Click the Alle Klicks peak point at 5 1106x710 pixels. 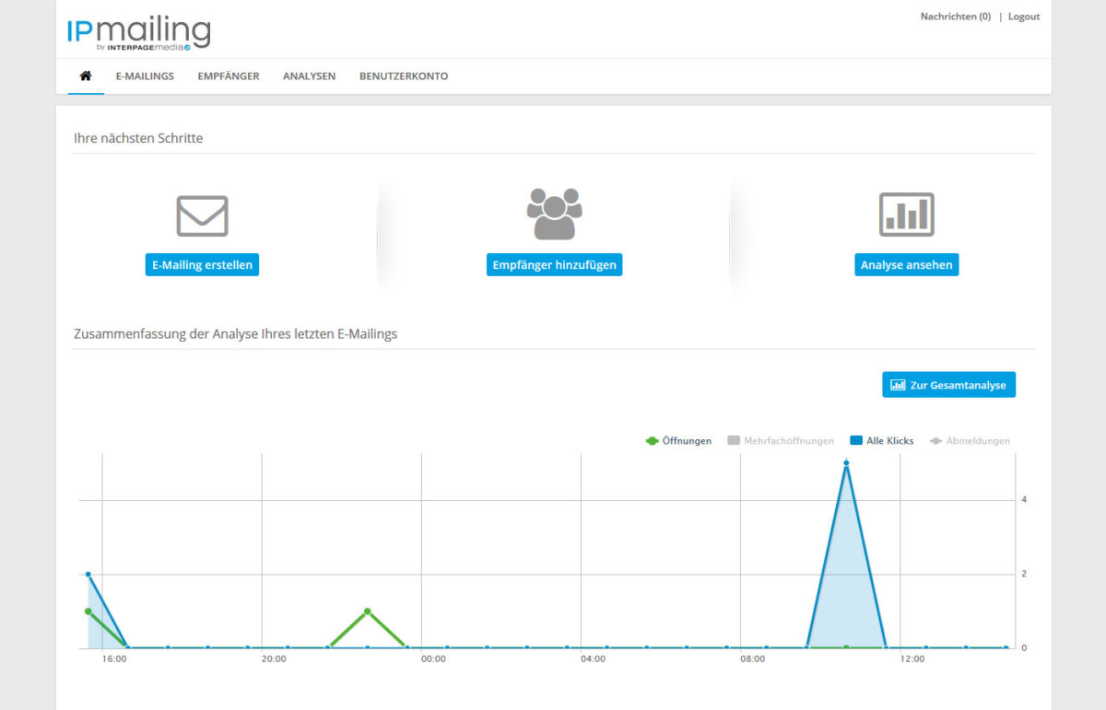846,463
